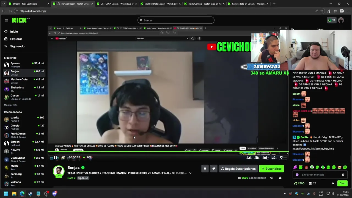Open Volcano recommended channel

(x=24, y=184)
